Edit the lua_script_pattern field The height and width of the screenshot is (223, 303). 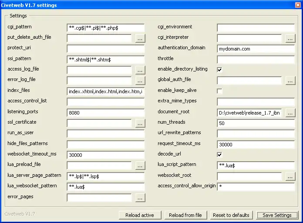coord(256,166)
